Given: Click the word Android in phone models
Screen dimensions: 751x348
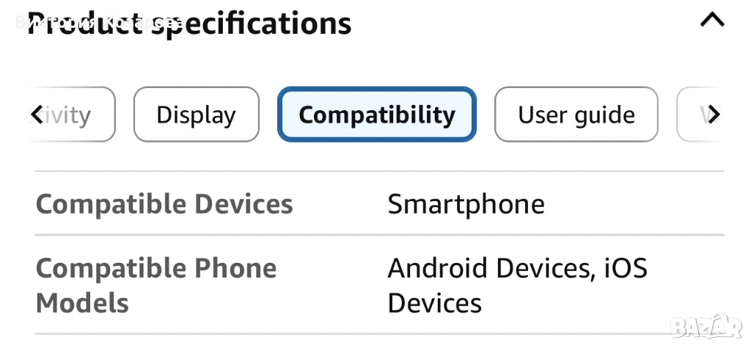Looking at the screenshot, I should (x=439, y=269).
